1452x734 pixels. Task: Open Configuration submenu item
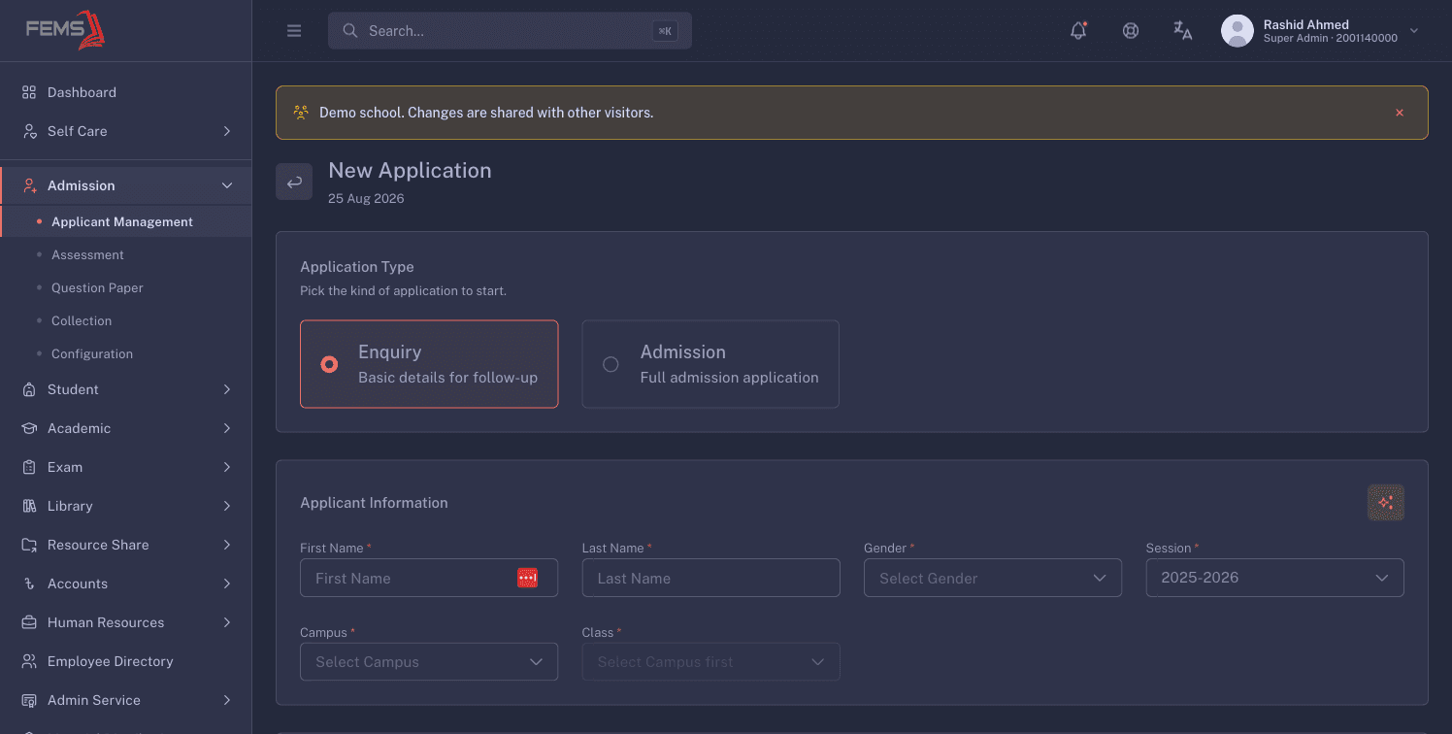pyautogui.click(x=126, y=354)
